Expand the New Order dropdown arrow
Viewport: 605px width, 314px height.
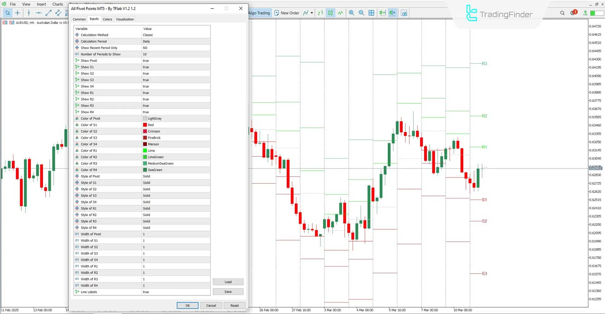pyautogui.click(x=311, y=13)
